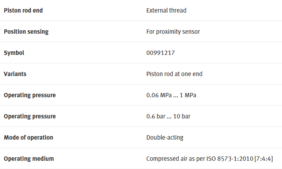Select the Piston rod at one end value
This screenshot has height=169, width=282.
(x=174, y=74)
